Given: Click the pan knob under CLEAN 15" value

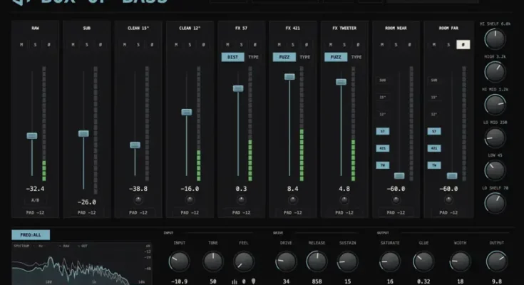Looking at the screenshot, I should pos(138,199).
